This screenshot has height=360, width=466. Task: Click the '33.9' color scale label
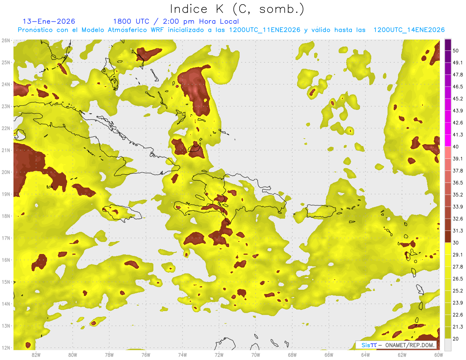pos(457,207)
